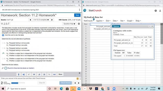Click bottom next-part arrow beside Check Answer
The height and width of the screenshot is (91, 163).
[79, 83]
